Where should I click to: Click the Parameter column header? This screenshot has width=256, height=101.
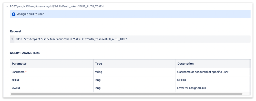[x=52, y=64]
